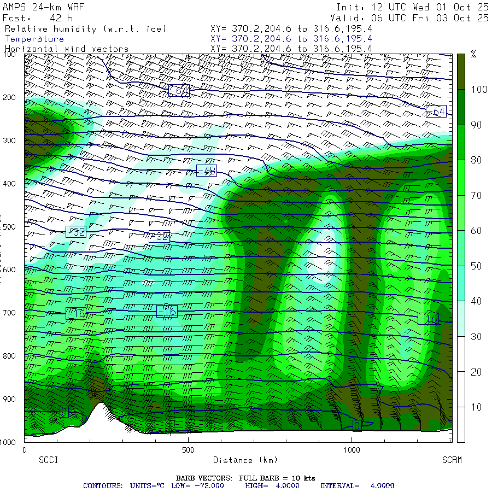Screen dimensions: 492x492
Task: Click the 0 label on the distance axis
Action: point(25,450)
